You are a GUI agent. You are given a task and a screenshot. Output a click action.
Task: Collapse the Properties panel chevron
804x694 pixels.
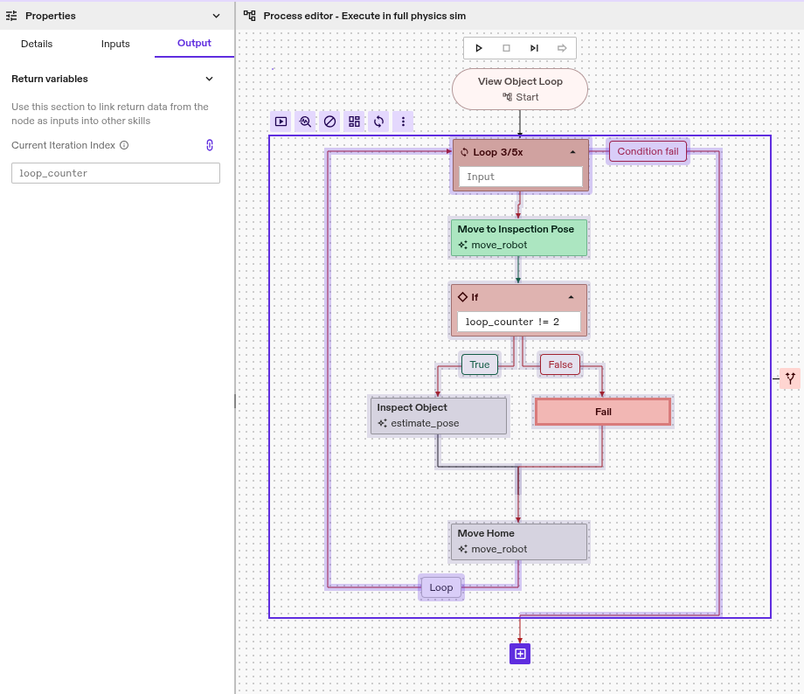pyautogui.click(x=217, y=16)
